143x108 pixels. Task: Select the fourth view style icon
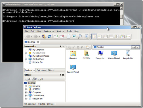click(111, 36)
